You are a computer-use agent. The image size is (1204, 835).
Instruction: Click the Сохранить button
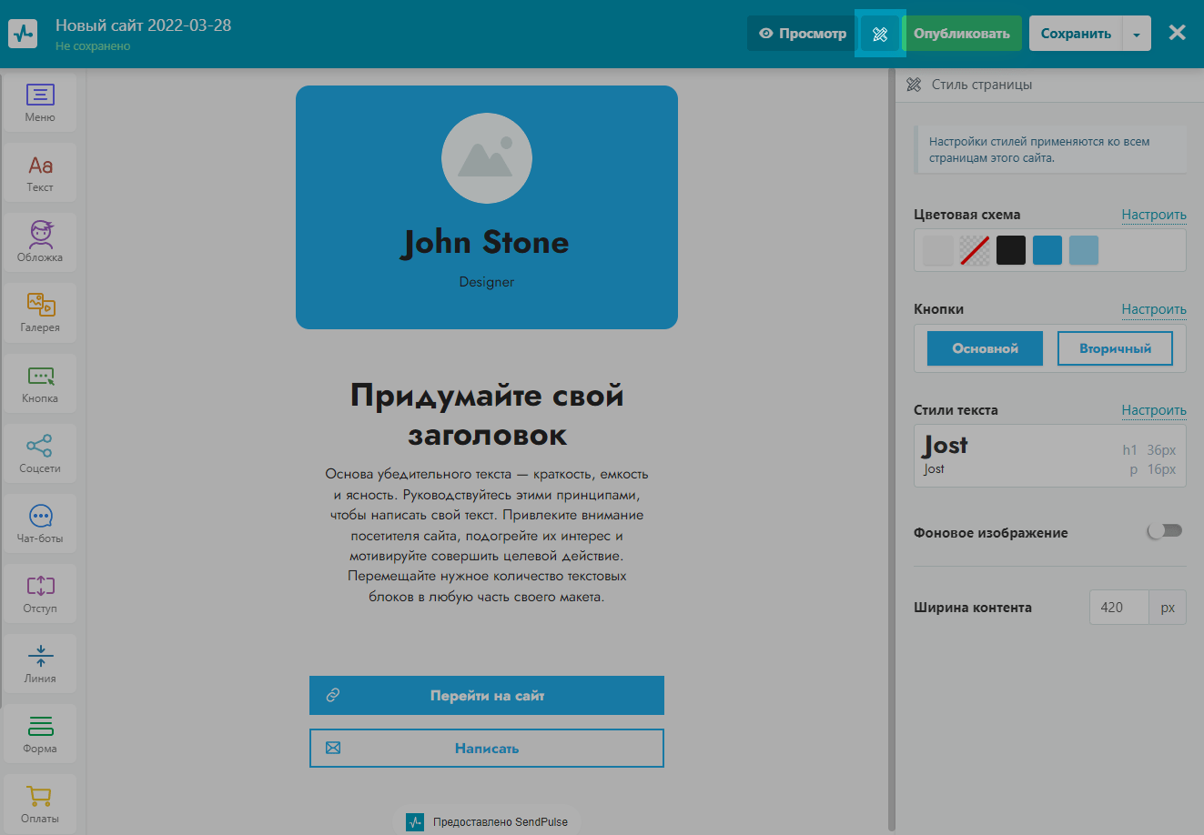(x=1076, y=34)
